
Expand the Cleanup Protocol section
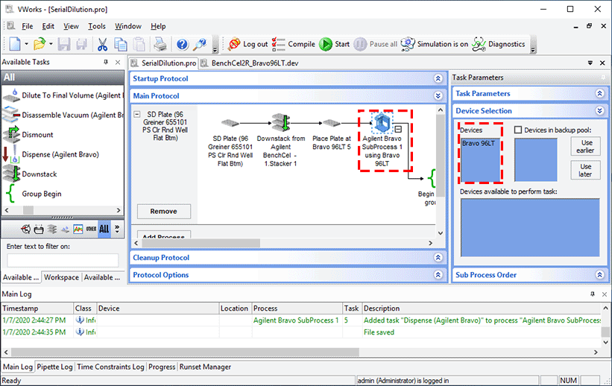click(x=438, y=258)
